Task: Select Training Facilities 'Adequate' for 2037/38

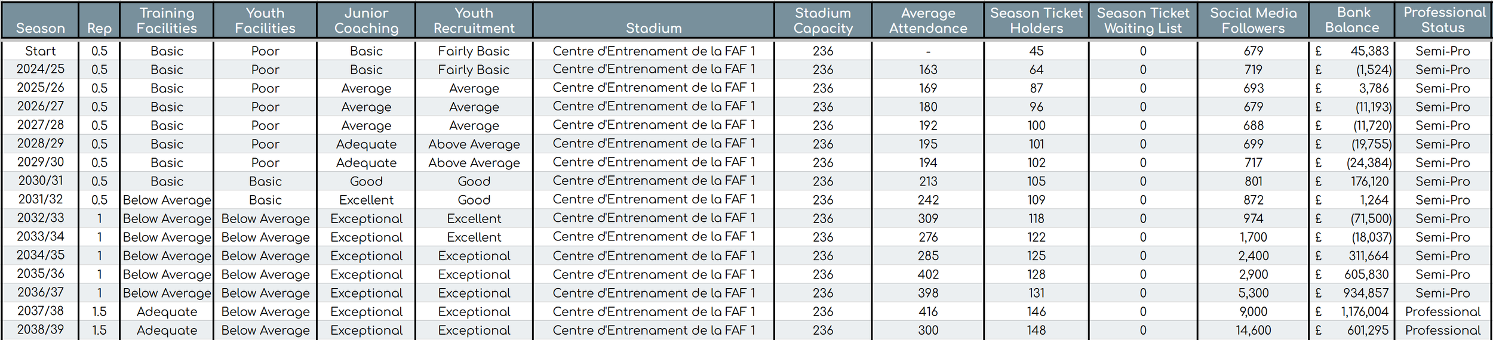Action: click(x=167, y=311)
